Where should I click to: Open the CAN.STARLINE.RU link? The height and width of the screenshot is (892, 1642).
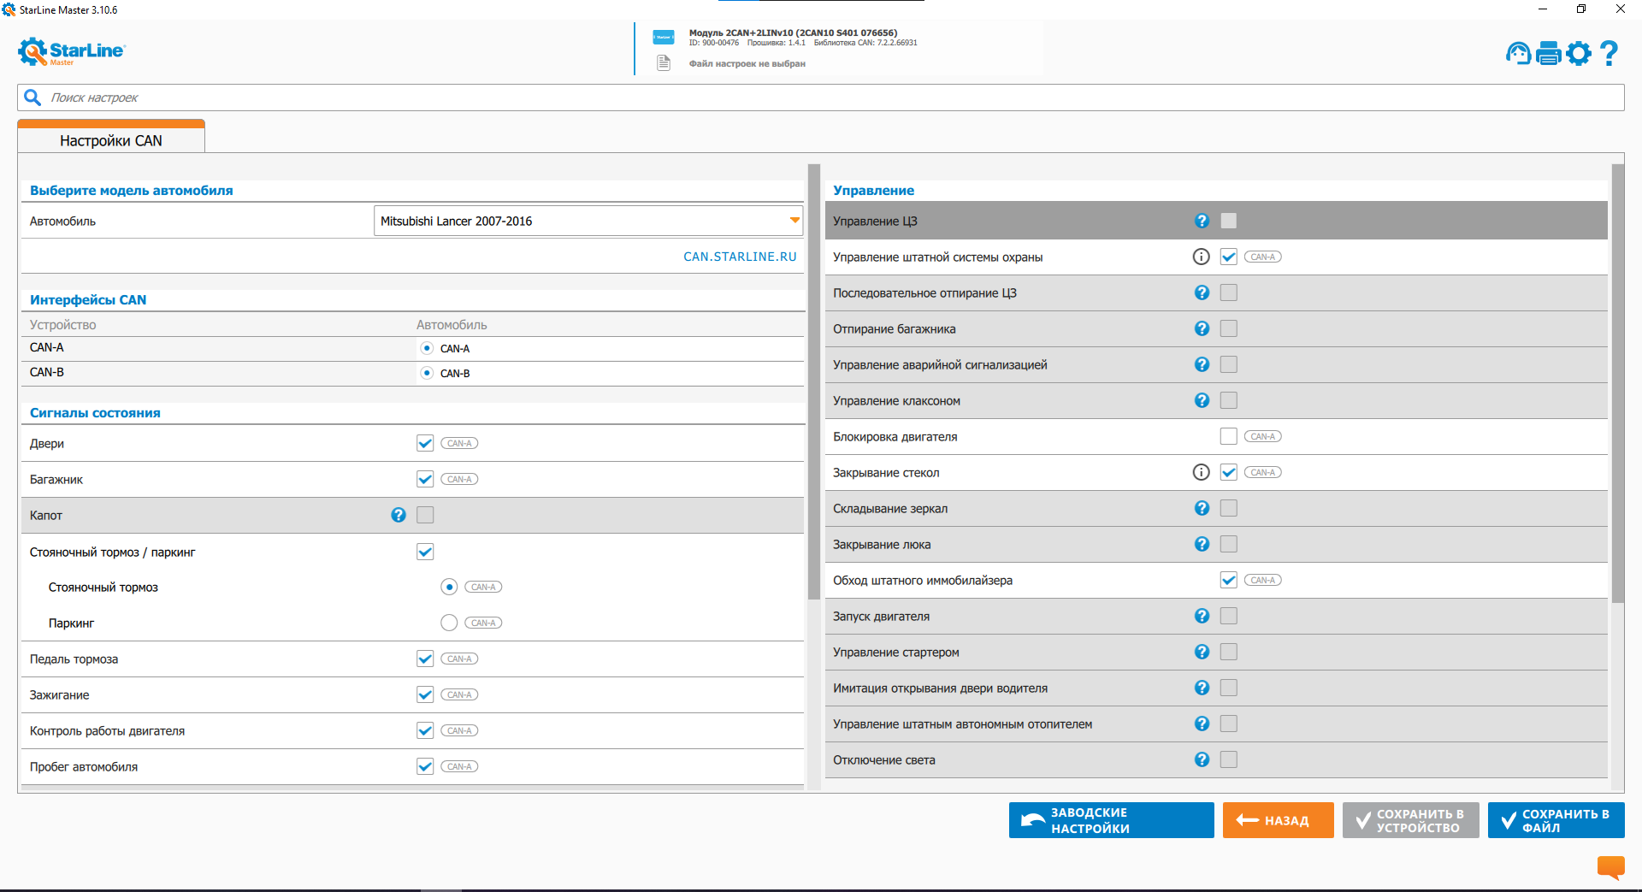pyautogui.click(x=740, y=257)
